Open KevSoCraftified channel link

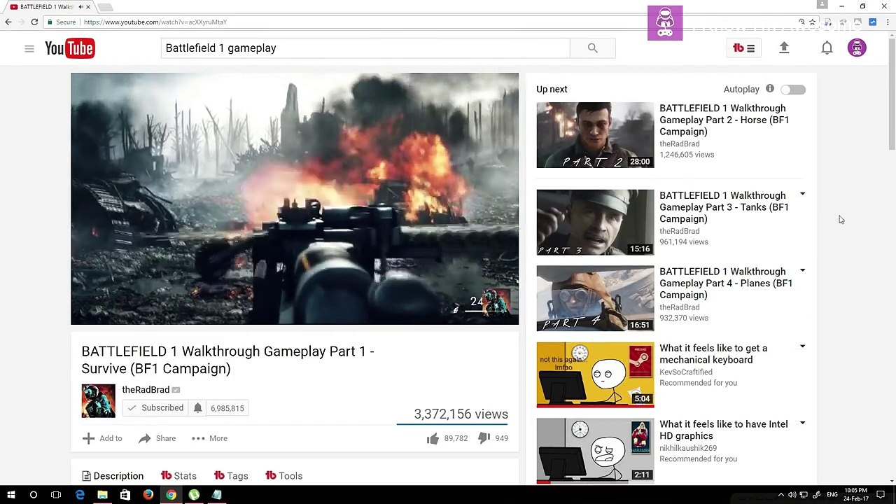pyautogui.click(x=686, y=372)
